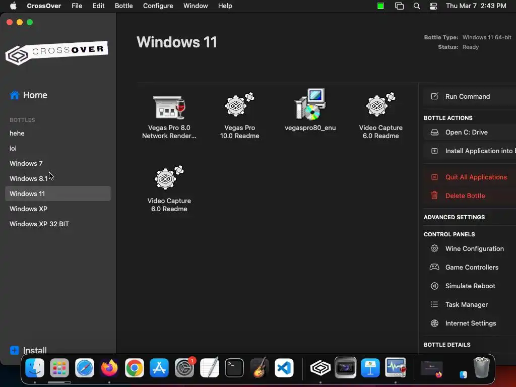
Task: Expand the Advanced Settings section
Action: pyautogui.click(x=454, y=217)
